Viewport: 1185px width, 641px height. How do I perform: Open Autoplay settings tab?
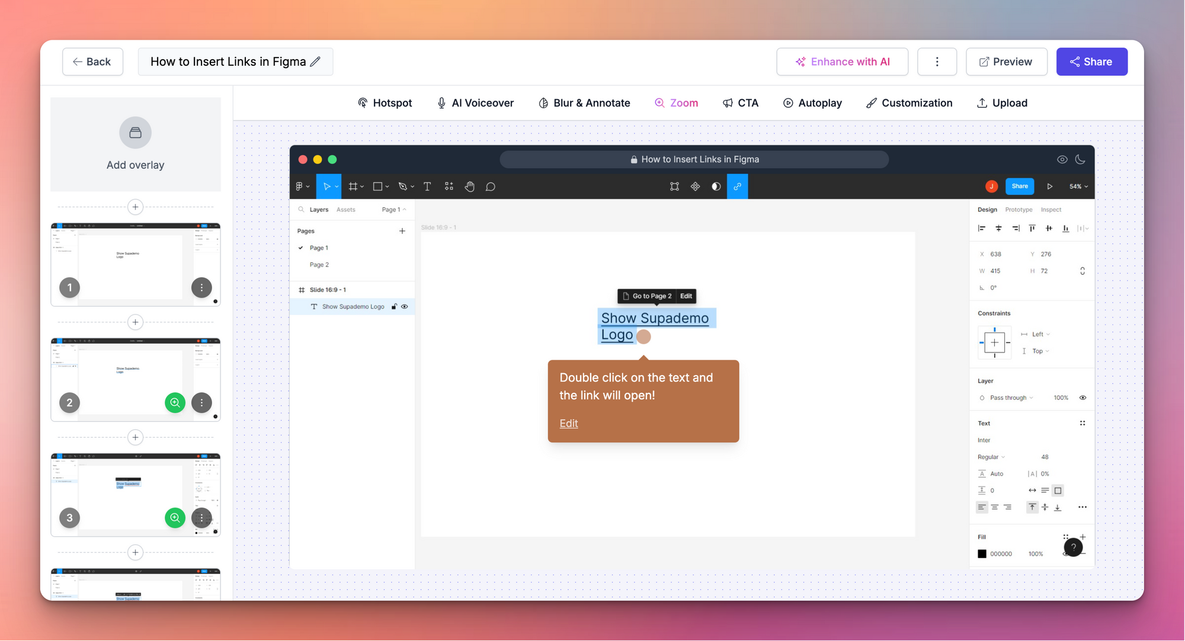tap(812, 103)
